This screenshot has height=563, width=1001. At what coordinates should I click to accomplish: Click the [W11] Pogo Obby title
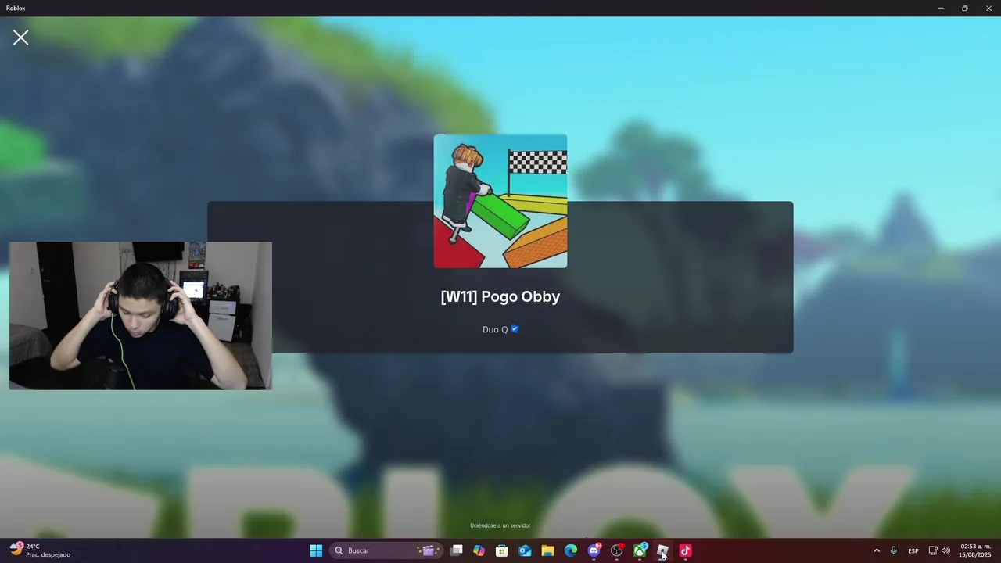[500, 296]
